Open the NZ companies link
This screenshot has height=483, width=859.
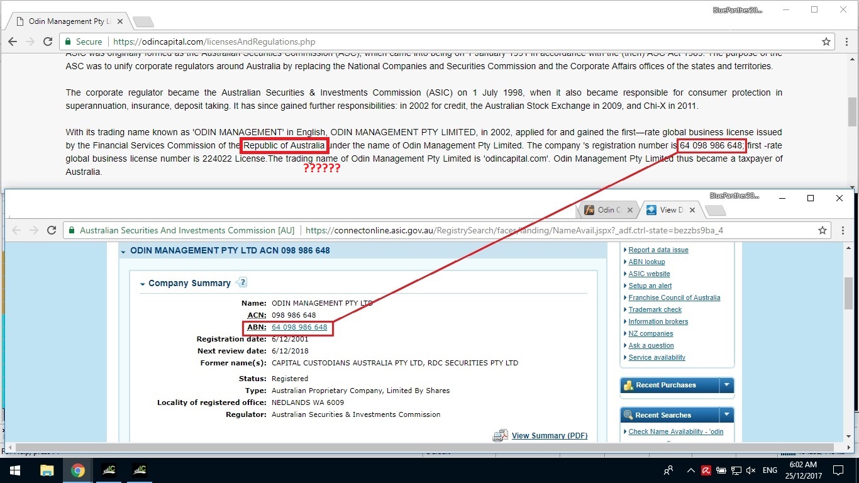pyautogui.click(x=651, y=333)
